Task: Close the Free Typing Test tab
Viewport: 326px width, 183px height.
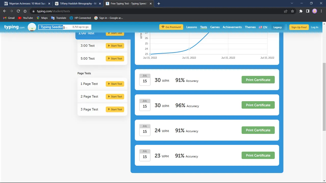Action: click(x=151, y=4)
